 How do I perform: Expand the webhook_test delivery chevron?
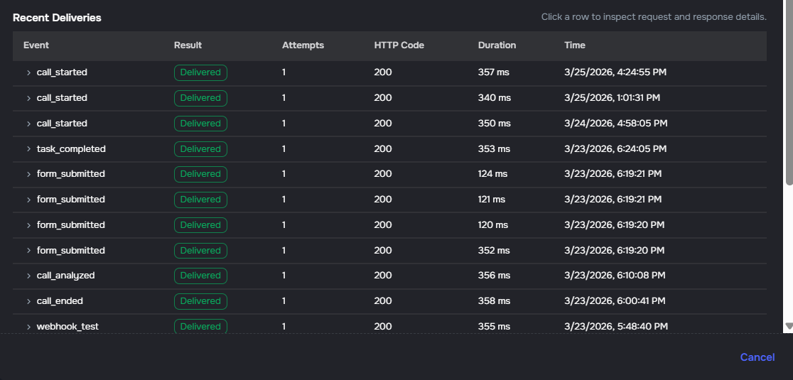29,327
